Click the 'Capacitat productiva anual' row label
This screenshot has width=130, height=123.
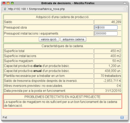tap(37, 71)
